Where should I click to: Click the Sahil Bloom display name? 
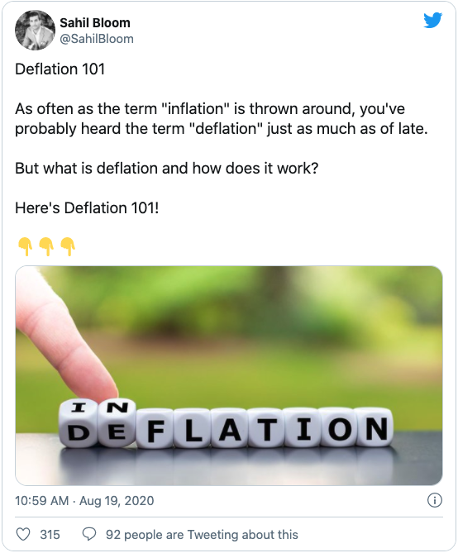[95, 23]
